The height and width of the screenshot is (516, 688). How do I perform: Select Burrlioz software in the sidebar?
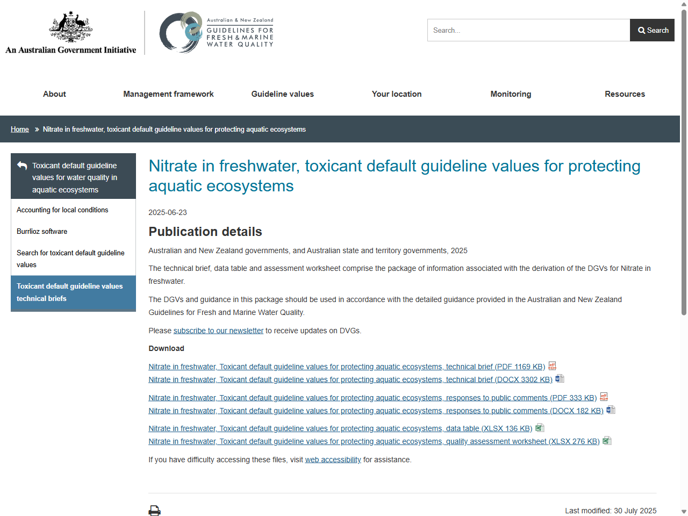pyautogui.click(x=42, y=231)
